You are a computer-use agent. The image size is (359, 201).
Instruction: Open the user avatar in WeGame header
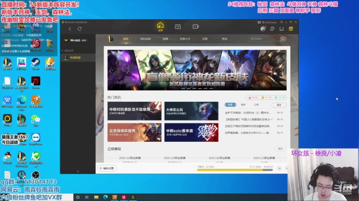pyautogui.click(x=263, y=29)
